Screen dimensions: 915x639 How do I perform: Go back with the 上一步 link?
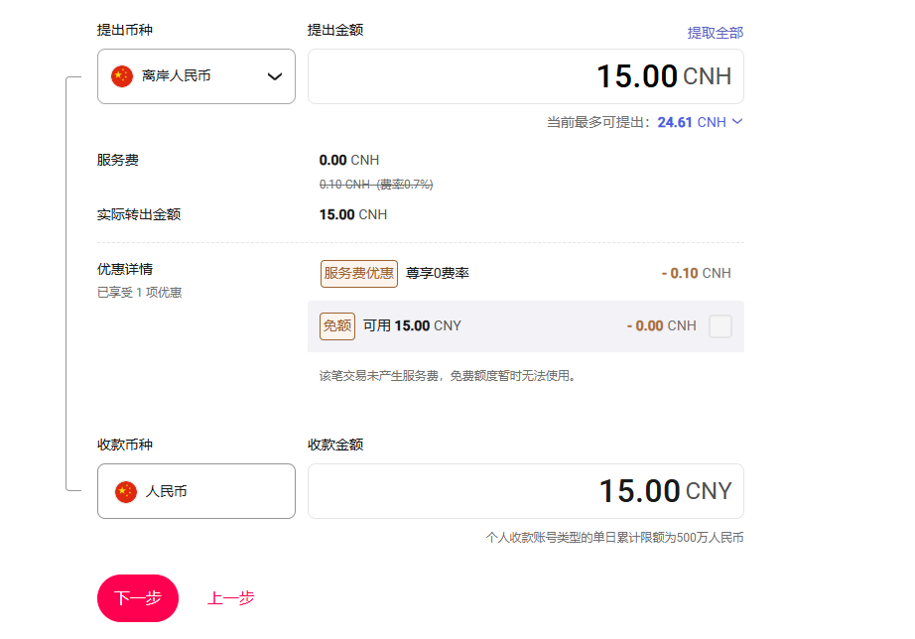[x=230, y=598]
